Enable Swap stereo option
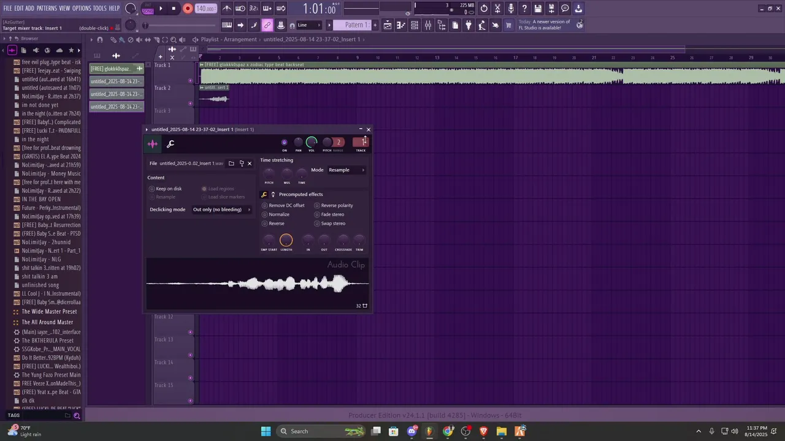785x441 pixels. coord(330,224)
